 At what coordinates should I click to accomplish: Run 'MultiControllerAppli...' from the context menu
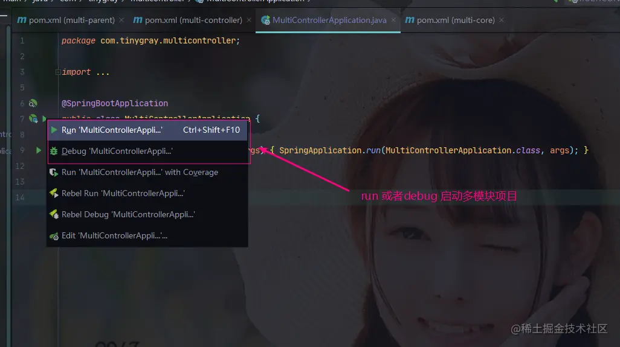point(147,130)
